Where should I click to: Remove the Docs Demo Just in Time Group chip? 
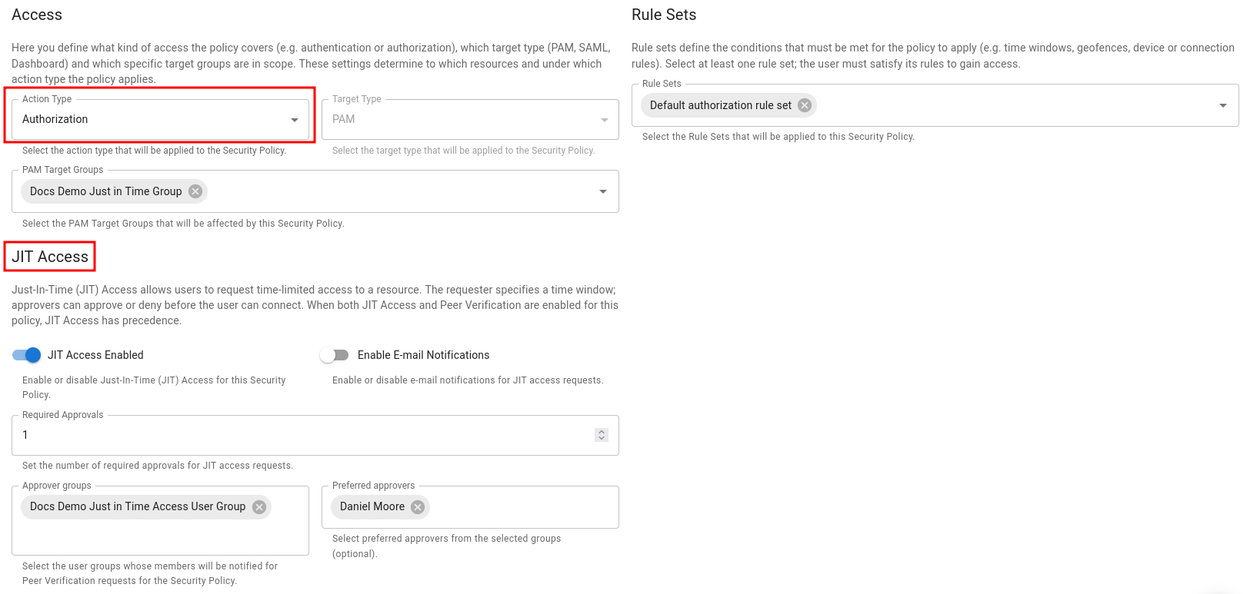click(195, 191)
